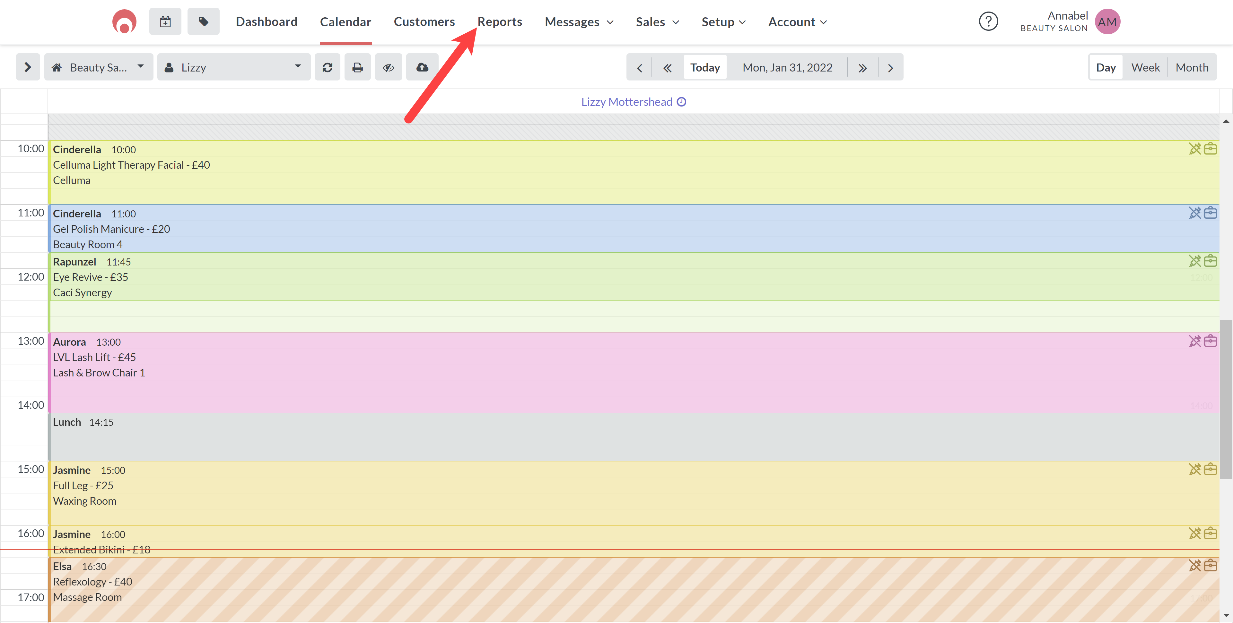Screen dimensions: 1233x623
Task: Jump back a week with double left chevrons
Action: point(667,68)
